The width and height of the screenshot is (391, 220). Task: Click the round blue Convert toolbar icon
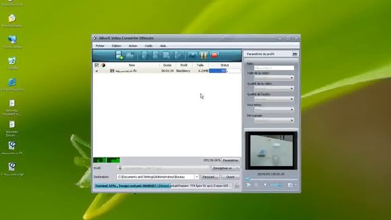point(192,55)
